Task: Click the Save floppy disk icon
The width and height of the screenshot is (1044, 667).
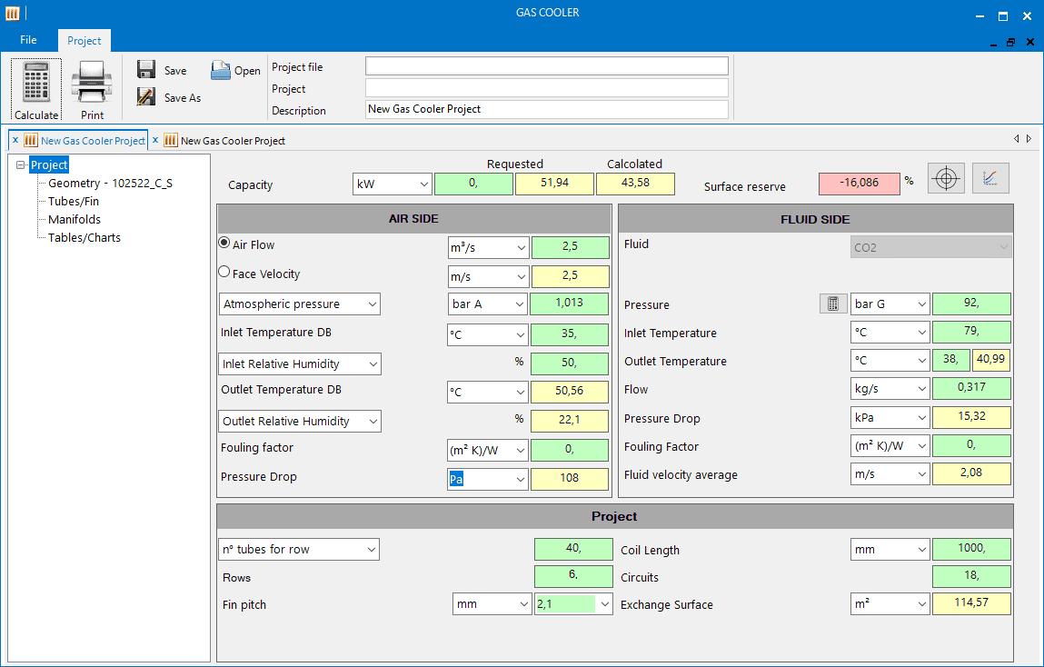Action: (145, 70)
